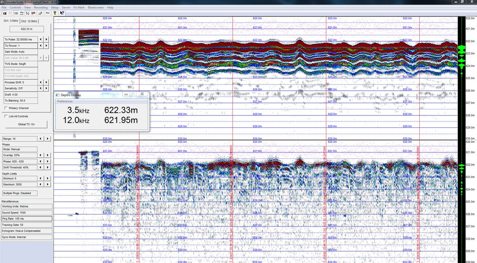Click the Tracking Gate: 50 field
Viewport: 477px width, 263px height.
coord(27,225)
